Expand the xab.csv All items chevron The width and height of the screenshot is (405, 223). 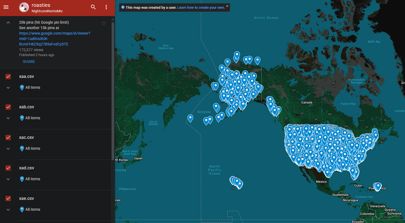pos(8,118)
